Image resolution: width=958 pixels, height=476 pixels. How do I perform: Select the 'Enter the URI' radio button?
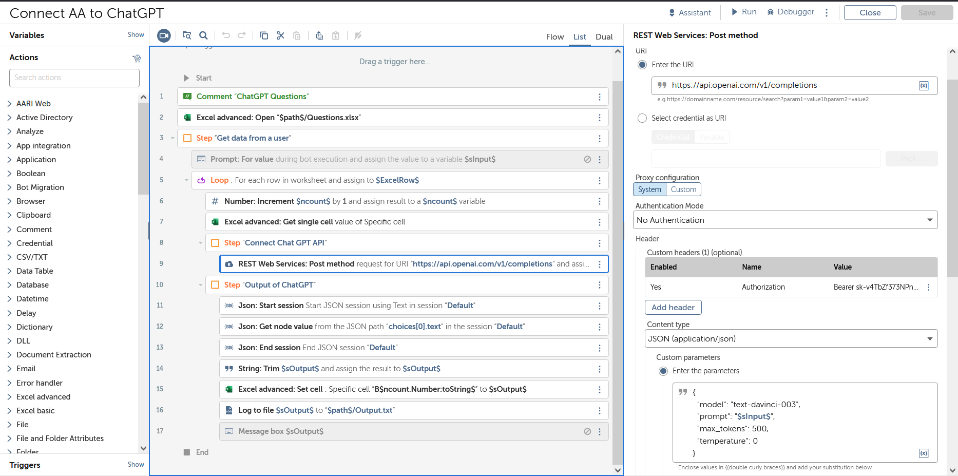(642, 65)
